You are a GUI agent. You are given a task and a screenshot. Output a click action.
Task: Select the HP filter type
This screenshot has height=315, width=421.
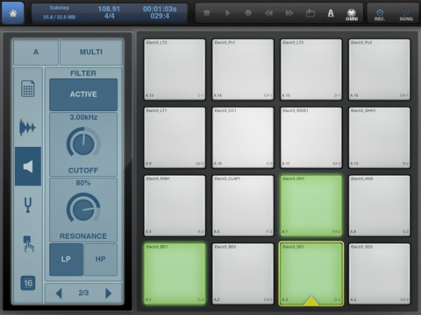pos(100,259)
